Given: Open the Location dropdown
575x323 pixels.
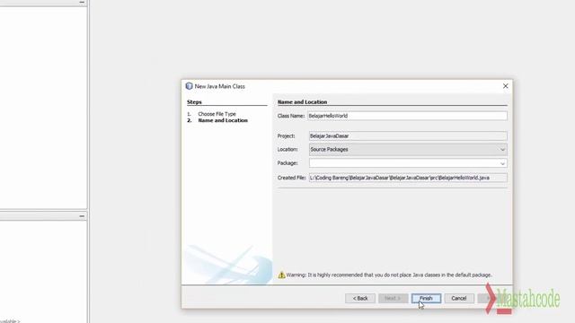Looking at the screenshot, I should pyautogui.click(x=408, y=150).
